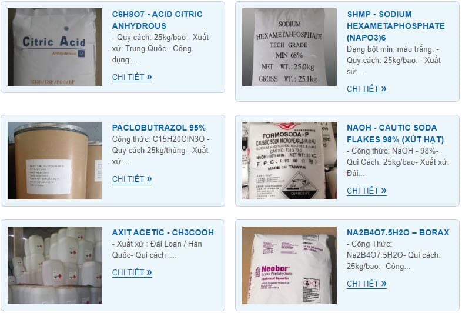Click the C6H8O7 - Acid Citric Anhydrous title
462x313 pixels.
[158, 20]
